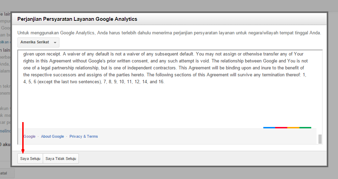This screenshot has width=338, height=179.
Task: Open the Privacy & Terms link
Action: click(84, 136)
